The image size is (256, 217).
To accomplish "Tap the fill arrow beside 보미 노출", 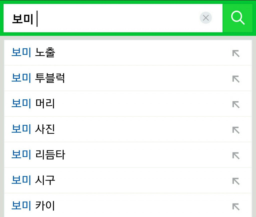I will [236, 53].
